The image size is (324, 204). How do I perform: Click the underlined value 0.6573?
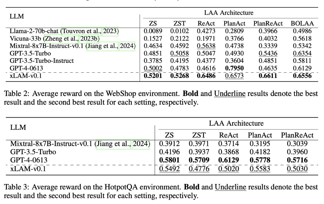point(234,76)
